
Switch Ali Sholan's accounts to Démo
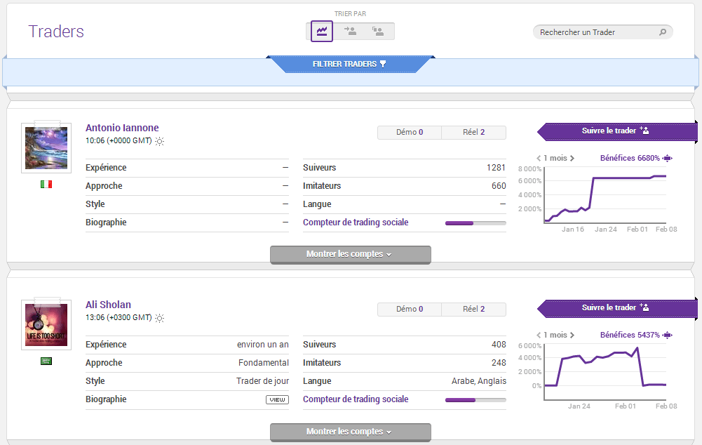tap(410, 310)
